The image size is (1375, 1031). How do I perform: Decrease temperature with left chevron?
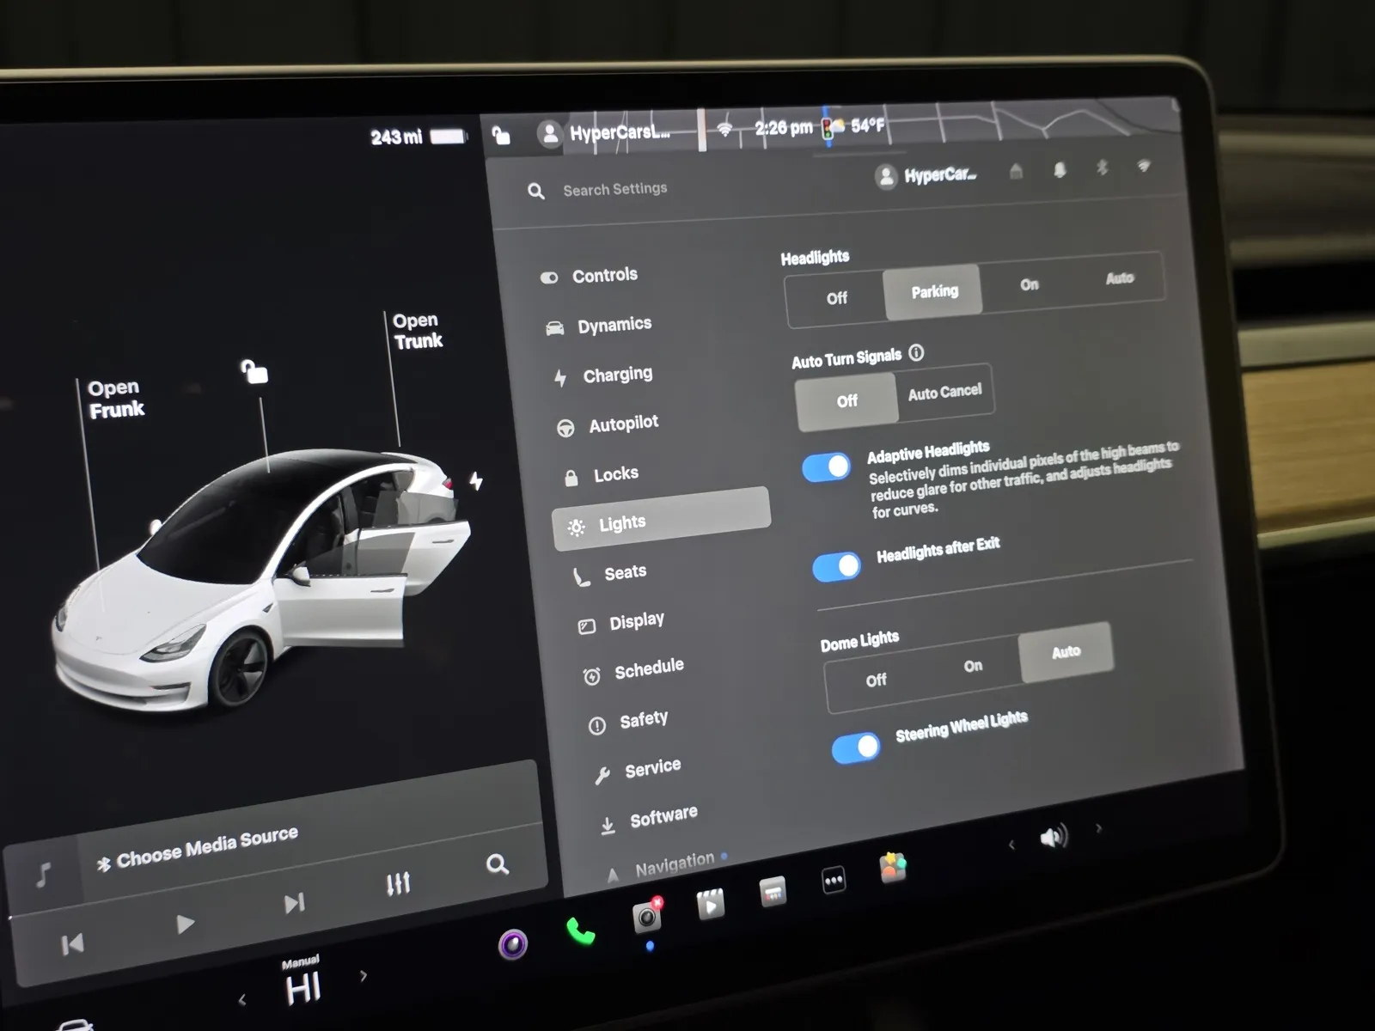[242, 1000]
